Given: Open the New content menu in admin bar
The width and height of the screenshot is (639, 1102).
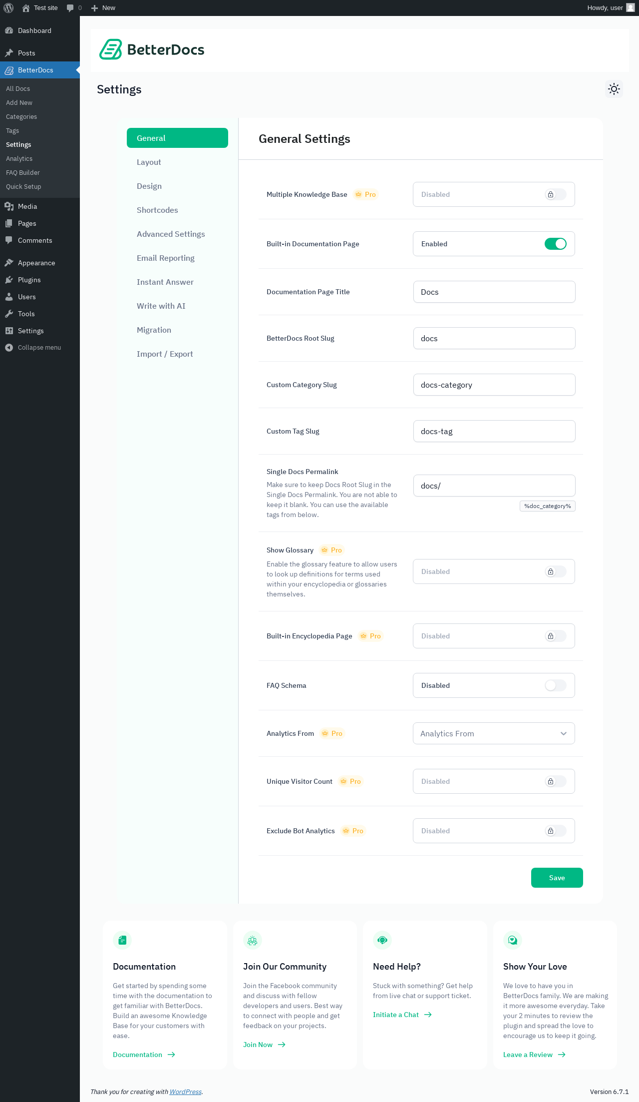Looking at the screenshot, I should [x=103, y=8].
